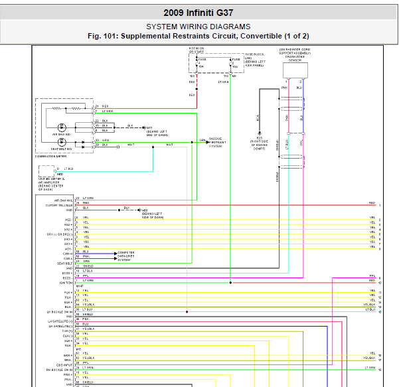Click the AIR BAG IND lamp symbol

click(x=62, y=127)
